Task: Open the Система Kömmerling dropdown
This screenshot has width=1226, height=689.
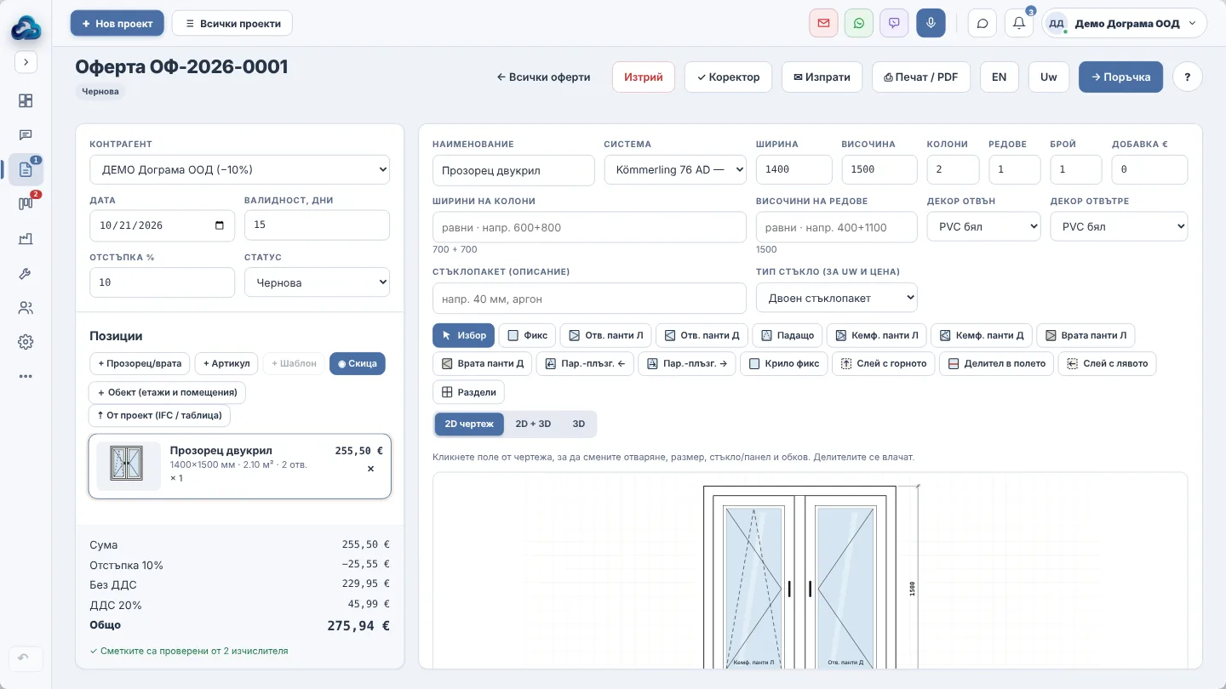Action: (x=675, y=169)
